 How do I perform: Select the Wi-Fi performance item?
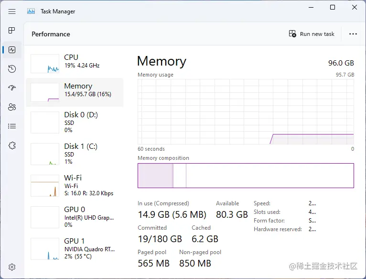[x=75, y=186]
